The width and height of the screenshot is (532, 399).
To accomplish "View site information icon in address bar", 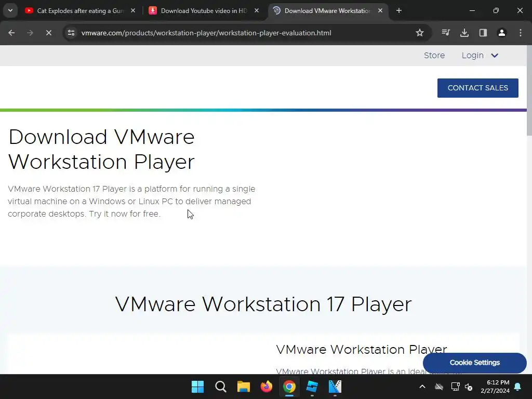I will [x=71, y=33].
